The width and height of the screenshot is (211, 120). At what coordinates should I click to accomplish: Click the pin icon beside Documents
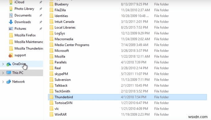41,15
